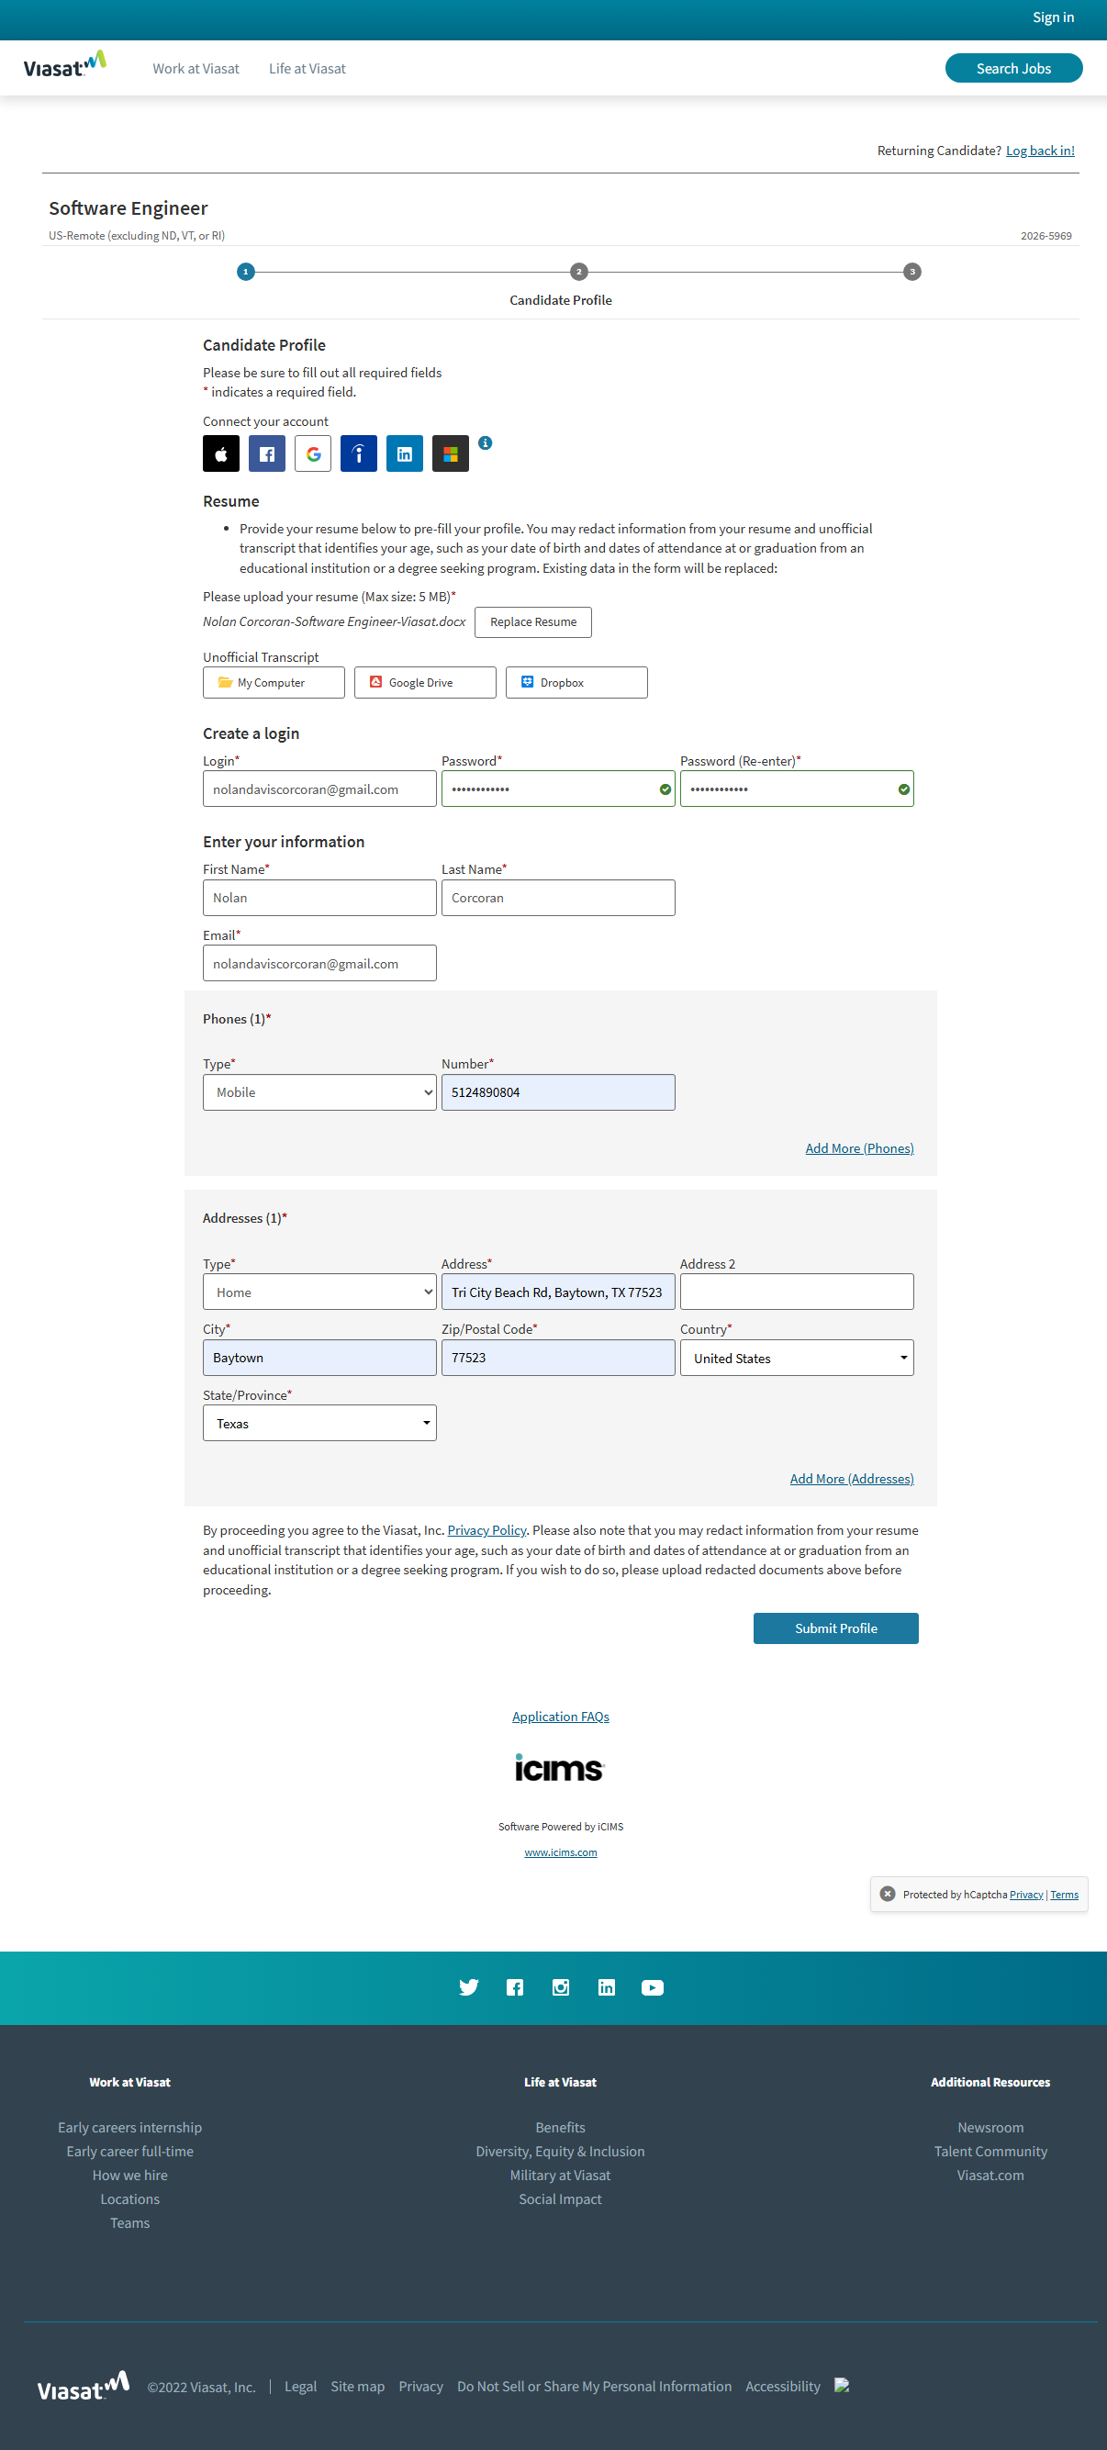The height and width of the screenshot is (2450, 1107).
Task: Click LinkedIn icon under Connect your account
Action: coord(404,453)
